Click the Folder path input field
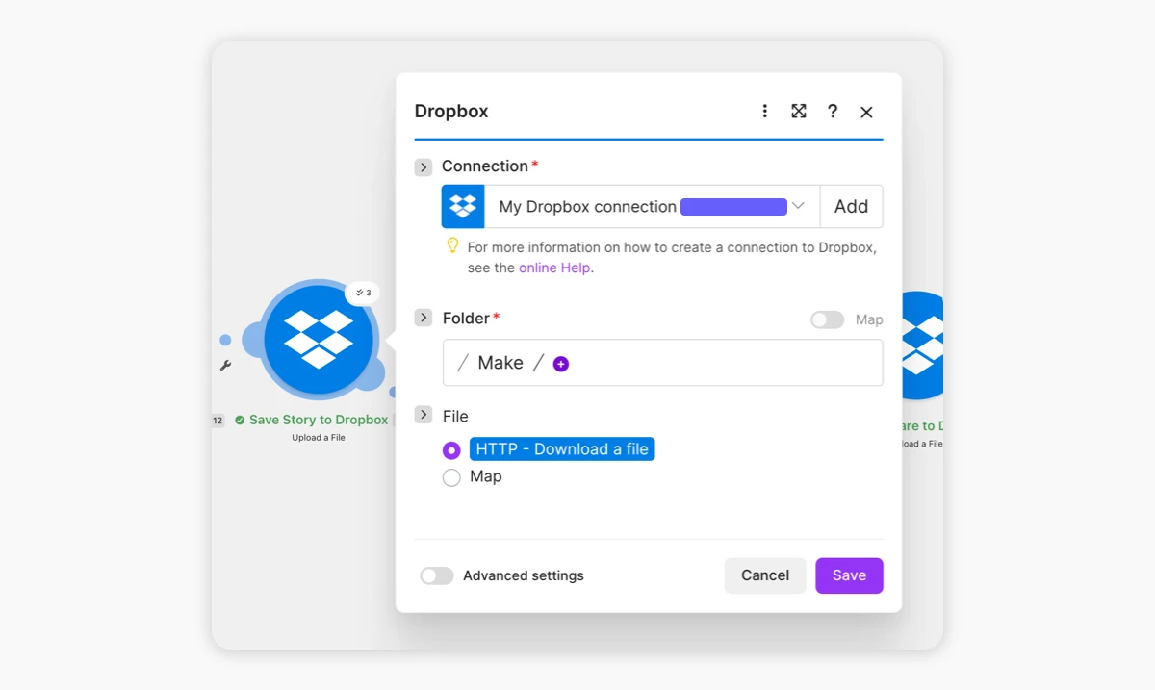The image size is (1155, 690). pos(662,363)
